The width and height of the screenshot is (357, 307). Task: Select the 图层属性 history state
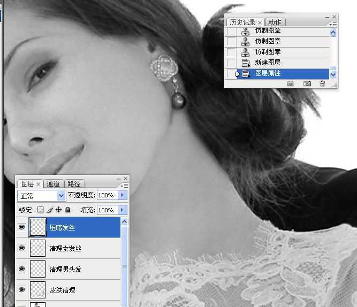tap(283, 74)
